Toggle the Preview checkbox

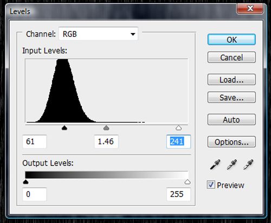point(211,185)
